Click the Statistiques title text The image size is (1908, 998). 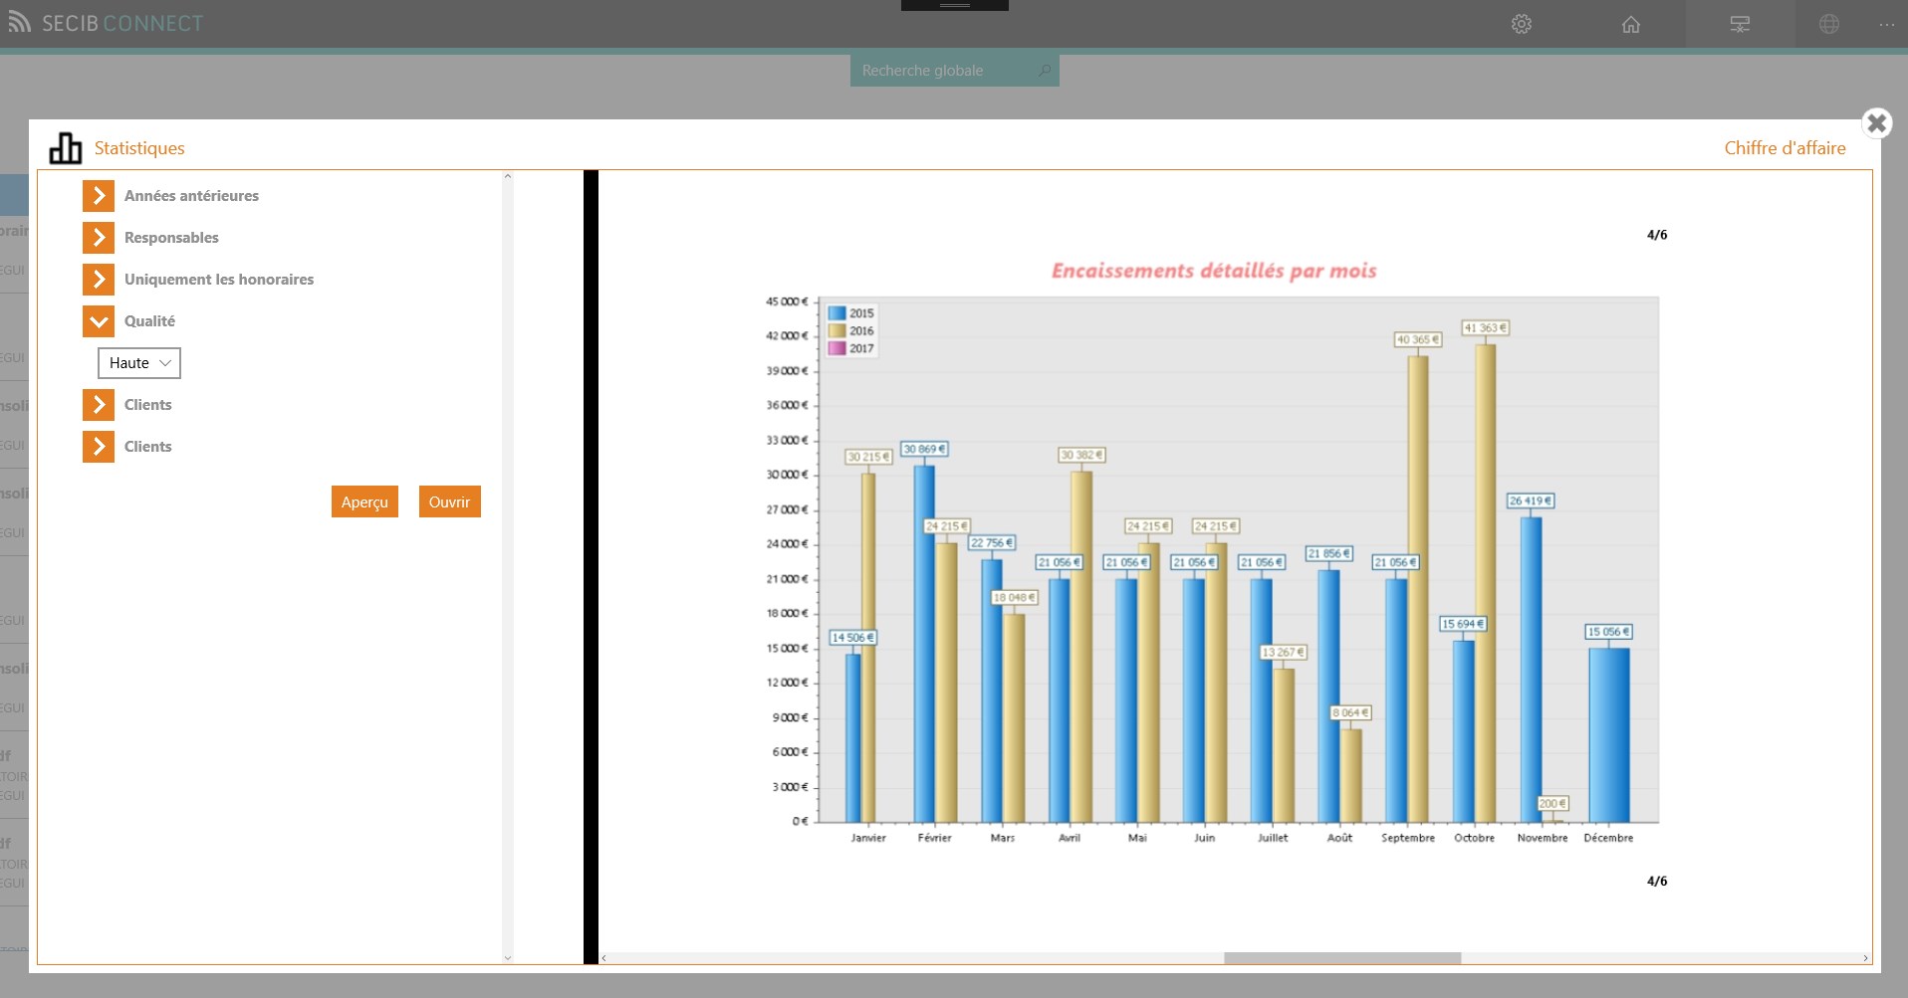[x=139, y=148]
